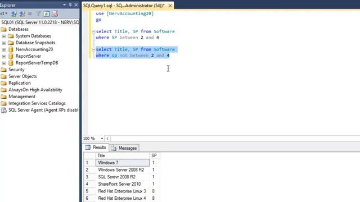Click the System Databases folder icon
The image size is (360, 202).
tap(11, 36)
